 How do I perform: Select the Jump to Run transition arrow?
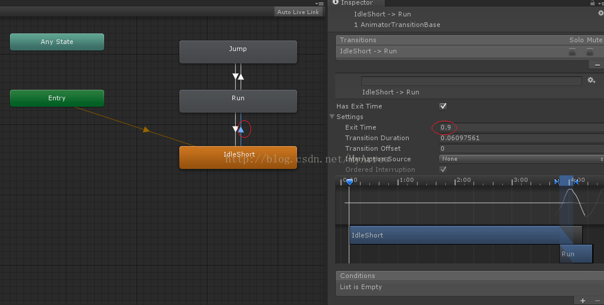pos(235,76)
